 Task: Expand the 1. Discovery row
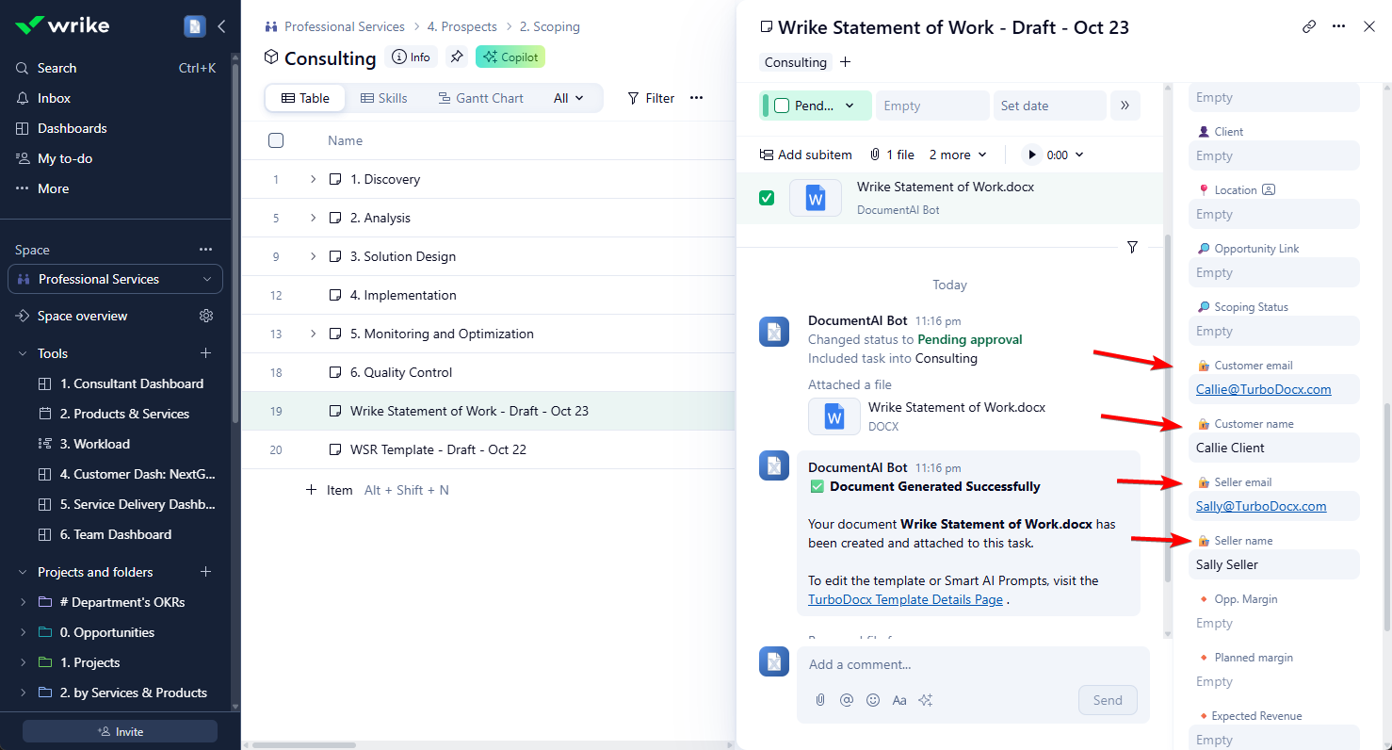313,179
